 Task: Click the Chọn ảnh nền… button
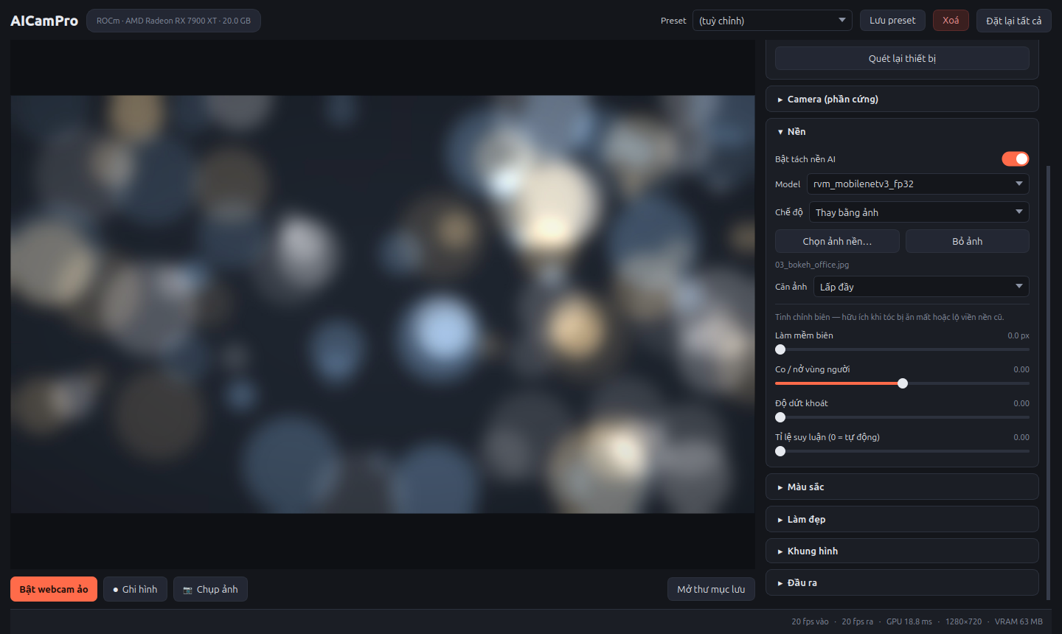click(x=837, y=241)
